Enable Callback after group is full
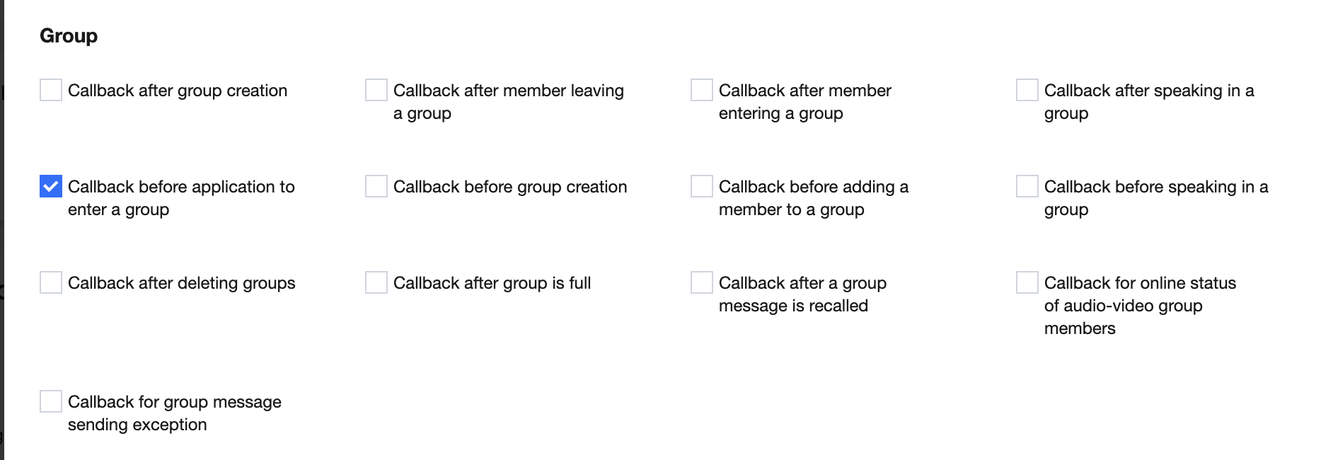Screen dimensions: 1333x460 click(376, 282)
